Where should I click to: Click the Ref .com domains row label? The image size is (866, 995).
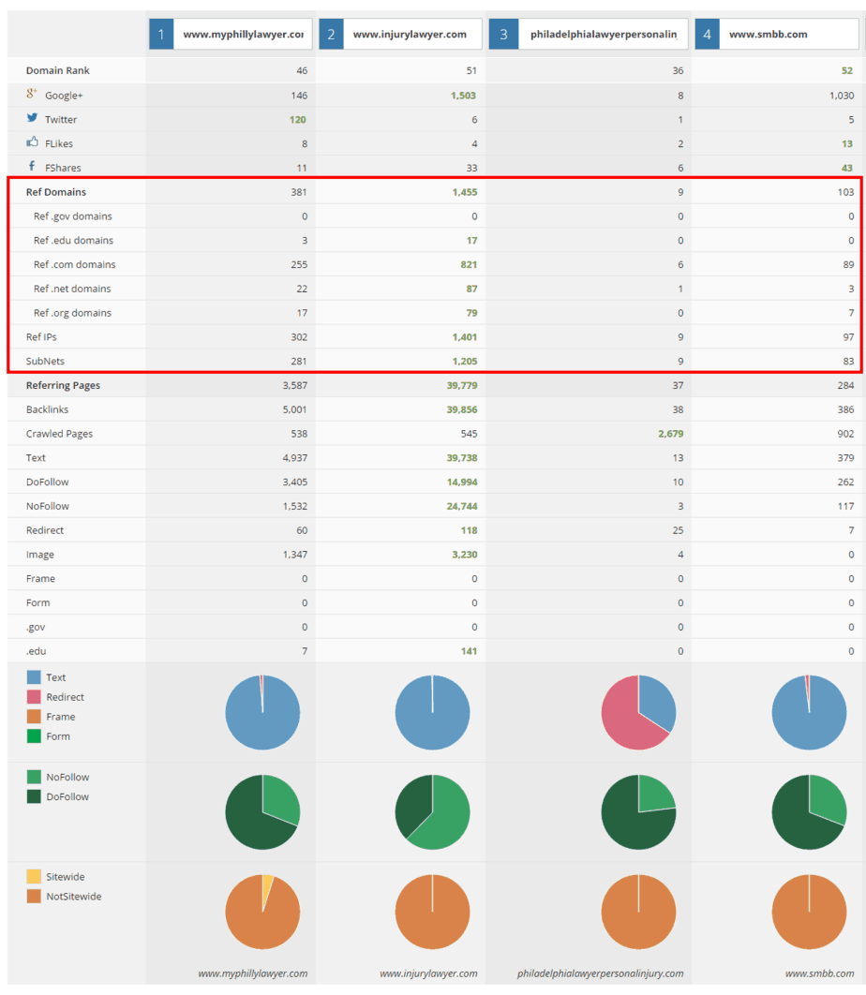(x=74, y=264)
